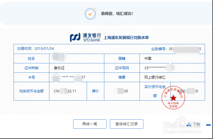The width and height of the screenshot is (213, 139).
Task: Click the 证件种类 label cell
Action: point(31,68)
